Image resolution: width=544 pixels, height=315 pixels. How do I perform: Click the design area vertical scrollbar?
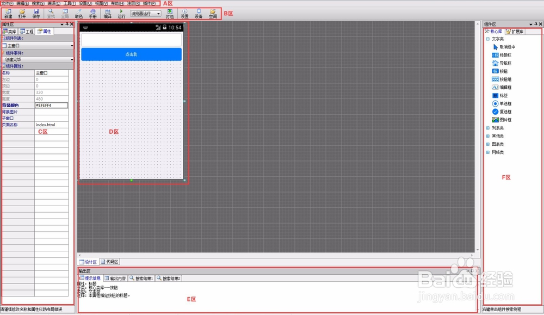(478, 137)
